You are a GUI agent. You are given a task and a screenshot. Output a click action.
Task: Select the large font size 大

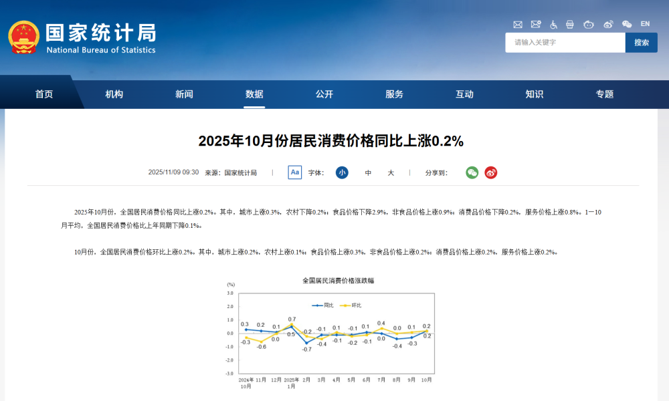(x=390, y=172)
